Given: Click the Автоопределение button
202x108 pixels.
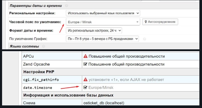Looking at the screenshot, I should [160, 22].
